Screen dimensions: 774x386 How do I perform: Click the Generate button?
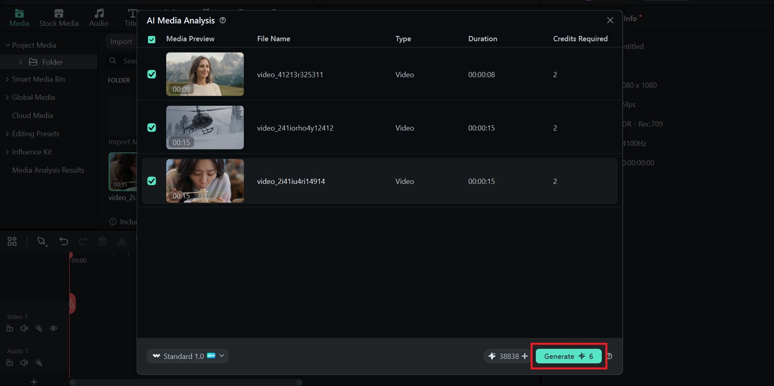569,356
